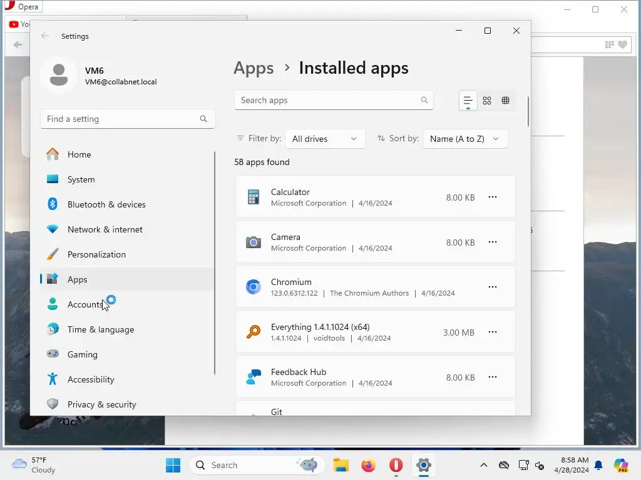The height and width of the screenshot is (480, 641).
Task: Open the weather widget showing Cloudy
Action: 34,465
